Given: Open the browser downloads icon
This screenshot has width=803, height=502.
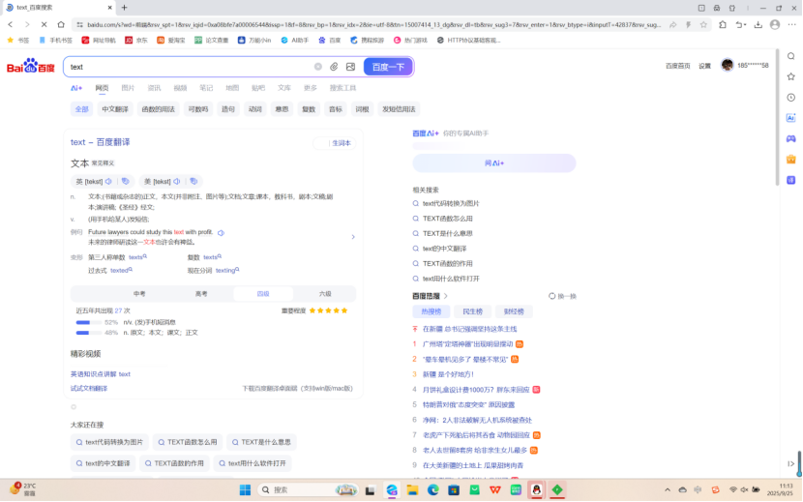Looking at the screenshot, I should (758, 24).
